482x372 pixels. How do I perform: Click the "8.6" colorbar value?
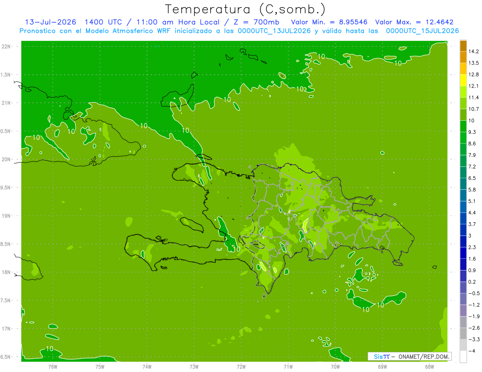coord(473,144)
